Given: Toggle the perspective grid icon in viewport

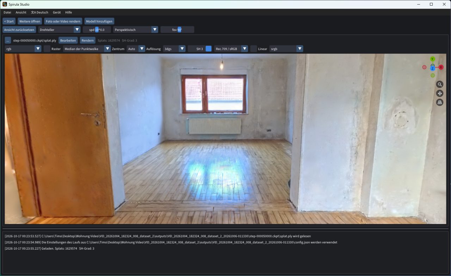Looking at the screenshot, I should (x=439, y=102).
